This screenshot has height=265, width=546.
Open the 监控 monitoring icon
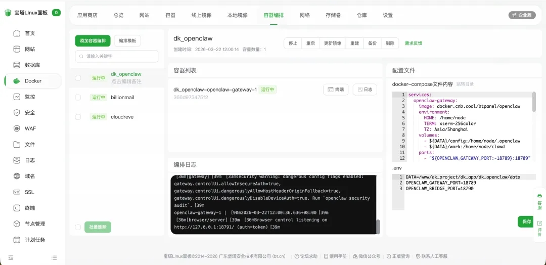(17, 97)
